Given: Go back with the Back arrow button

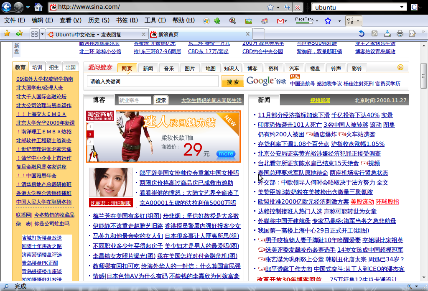Looking at the screenshot, I should (x=6, y=7).
